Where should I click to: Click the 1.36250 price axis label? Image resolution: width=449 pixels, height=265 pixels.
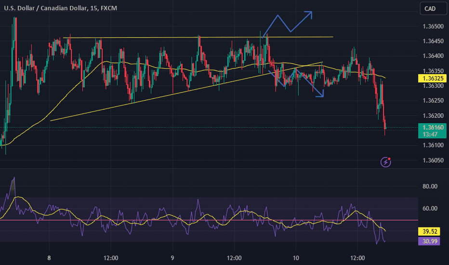433,101
